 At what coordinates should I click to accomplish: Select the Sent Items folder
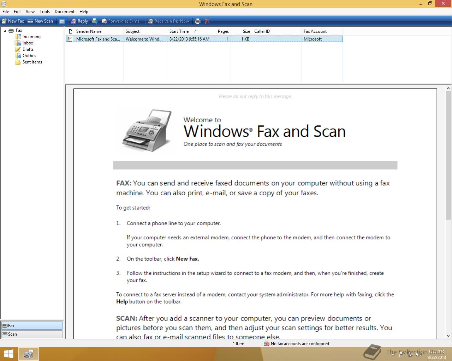[32, 62]
